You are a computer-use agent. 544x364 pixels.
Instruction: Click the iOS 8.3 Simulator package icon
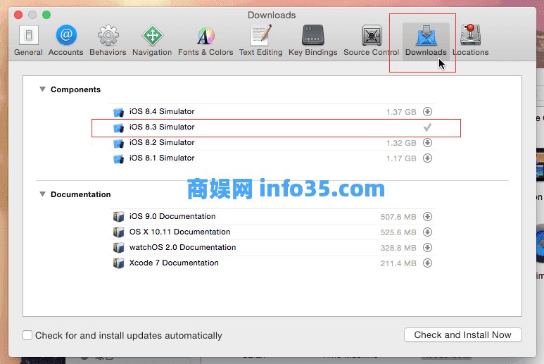point(119,127)
